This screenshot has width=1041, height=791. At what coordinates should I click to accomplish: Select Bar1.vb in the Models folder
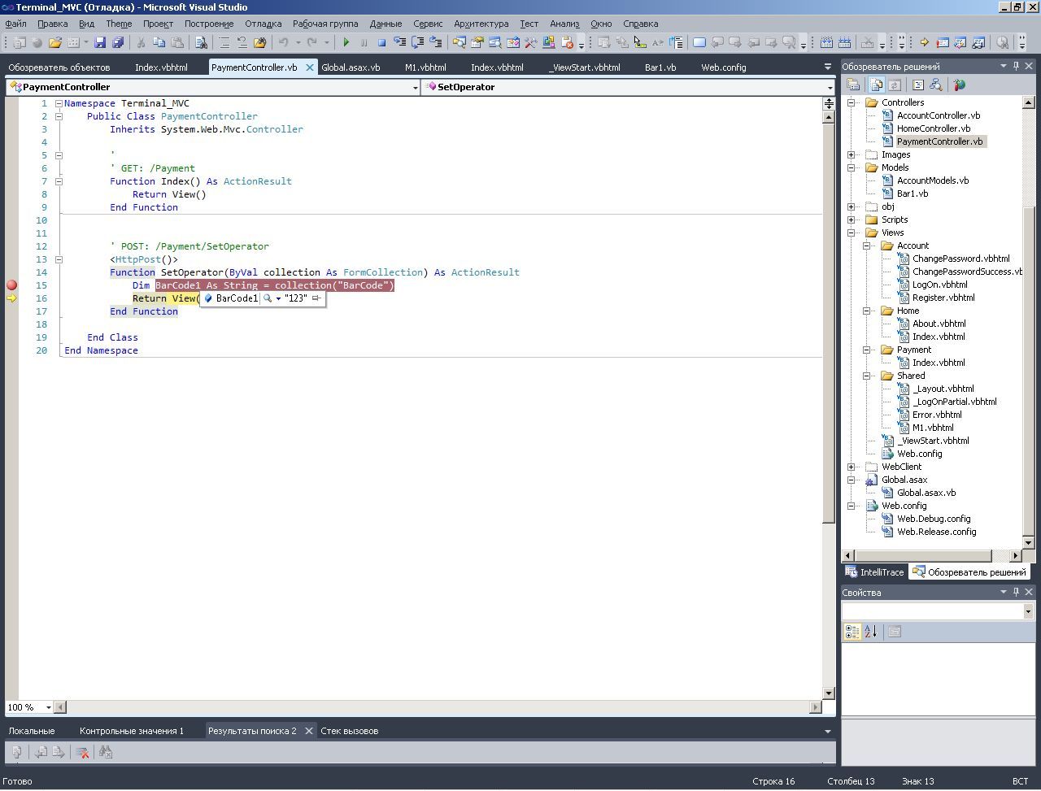pyautogui.click(x=912, y=193)
